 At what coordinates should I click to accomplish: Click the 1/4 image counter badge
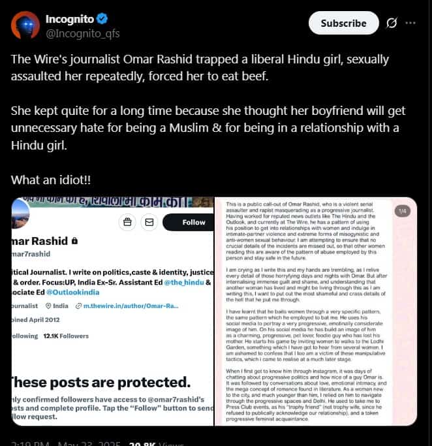click(x=403, y=211)
